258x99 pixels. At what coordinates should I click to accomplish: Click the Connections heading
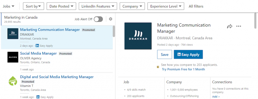222,82
